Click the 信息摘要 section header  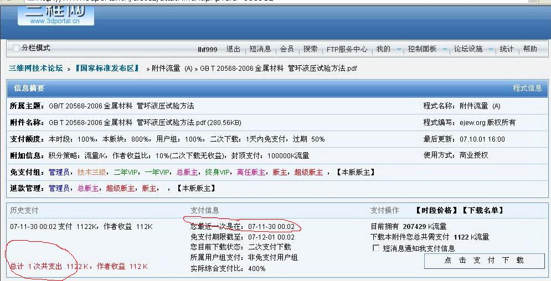29,88
